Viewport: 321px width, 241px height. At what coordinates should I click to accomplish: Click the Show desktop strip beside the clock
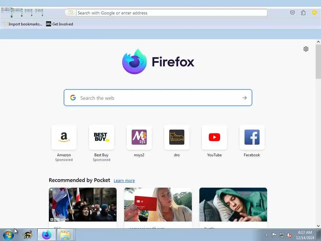[x=318, y=235]
